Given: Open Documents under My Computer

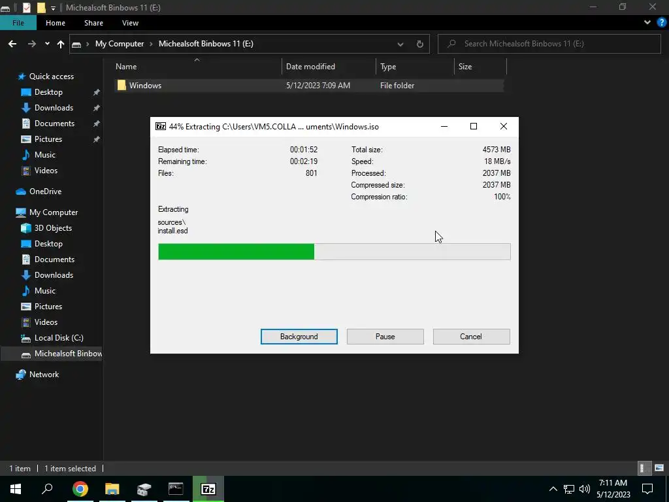Looking at the screenshot, I should click(x=54, y=259).
